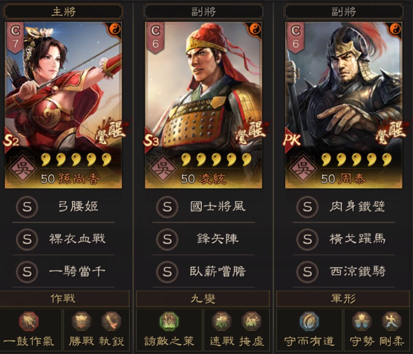This screenshot has width=413, height=354.
Task: Select the 臥薪嚐膽 skill
Action: click(x=203, y=271)
